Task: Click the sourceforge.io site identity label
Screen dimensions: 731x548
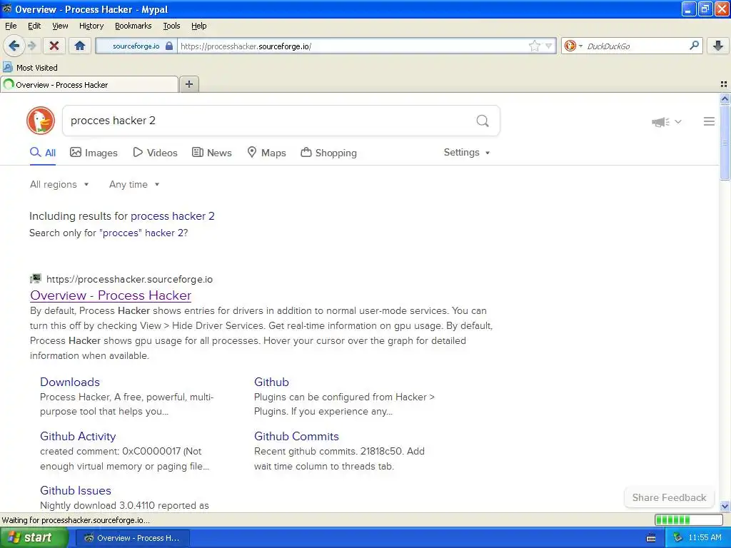Action: coord(136,46)
